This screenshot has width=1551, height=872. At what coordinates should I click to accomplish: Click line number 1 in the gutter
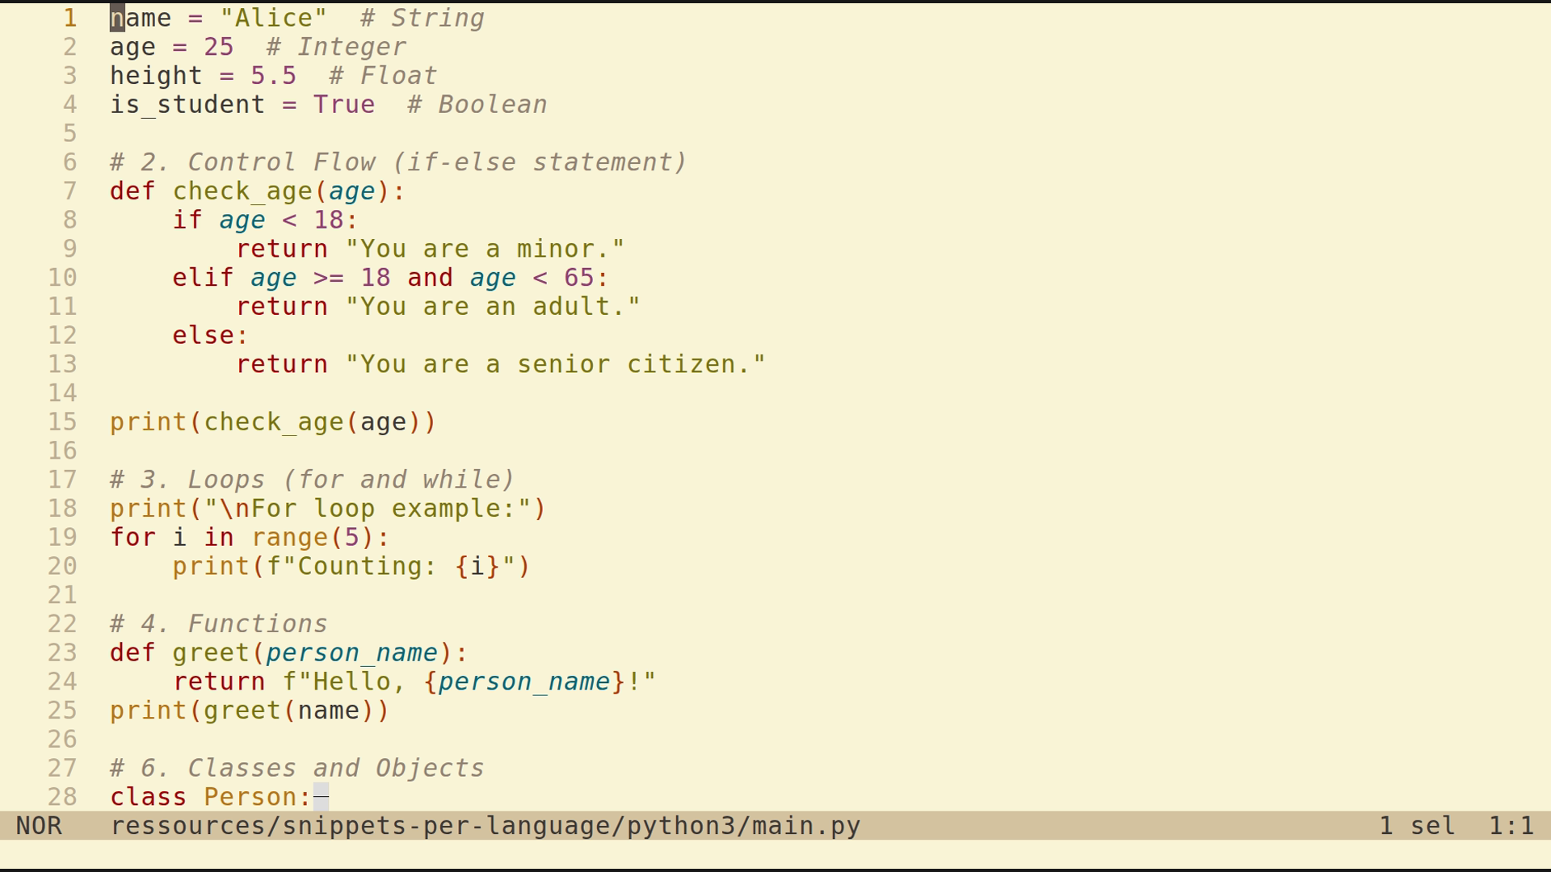(x=69, y=17)
